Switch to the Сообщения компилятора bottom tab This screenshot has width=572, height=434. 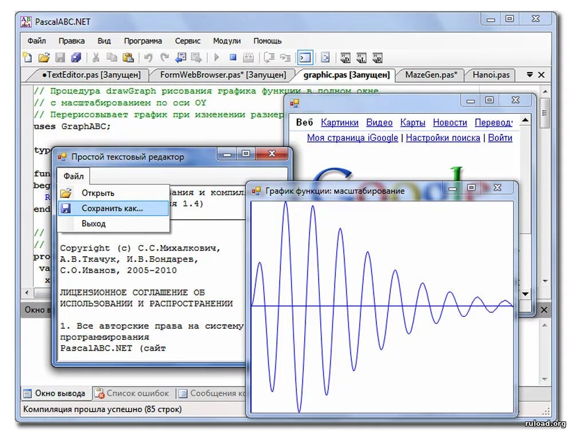(x=212, y=393)
